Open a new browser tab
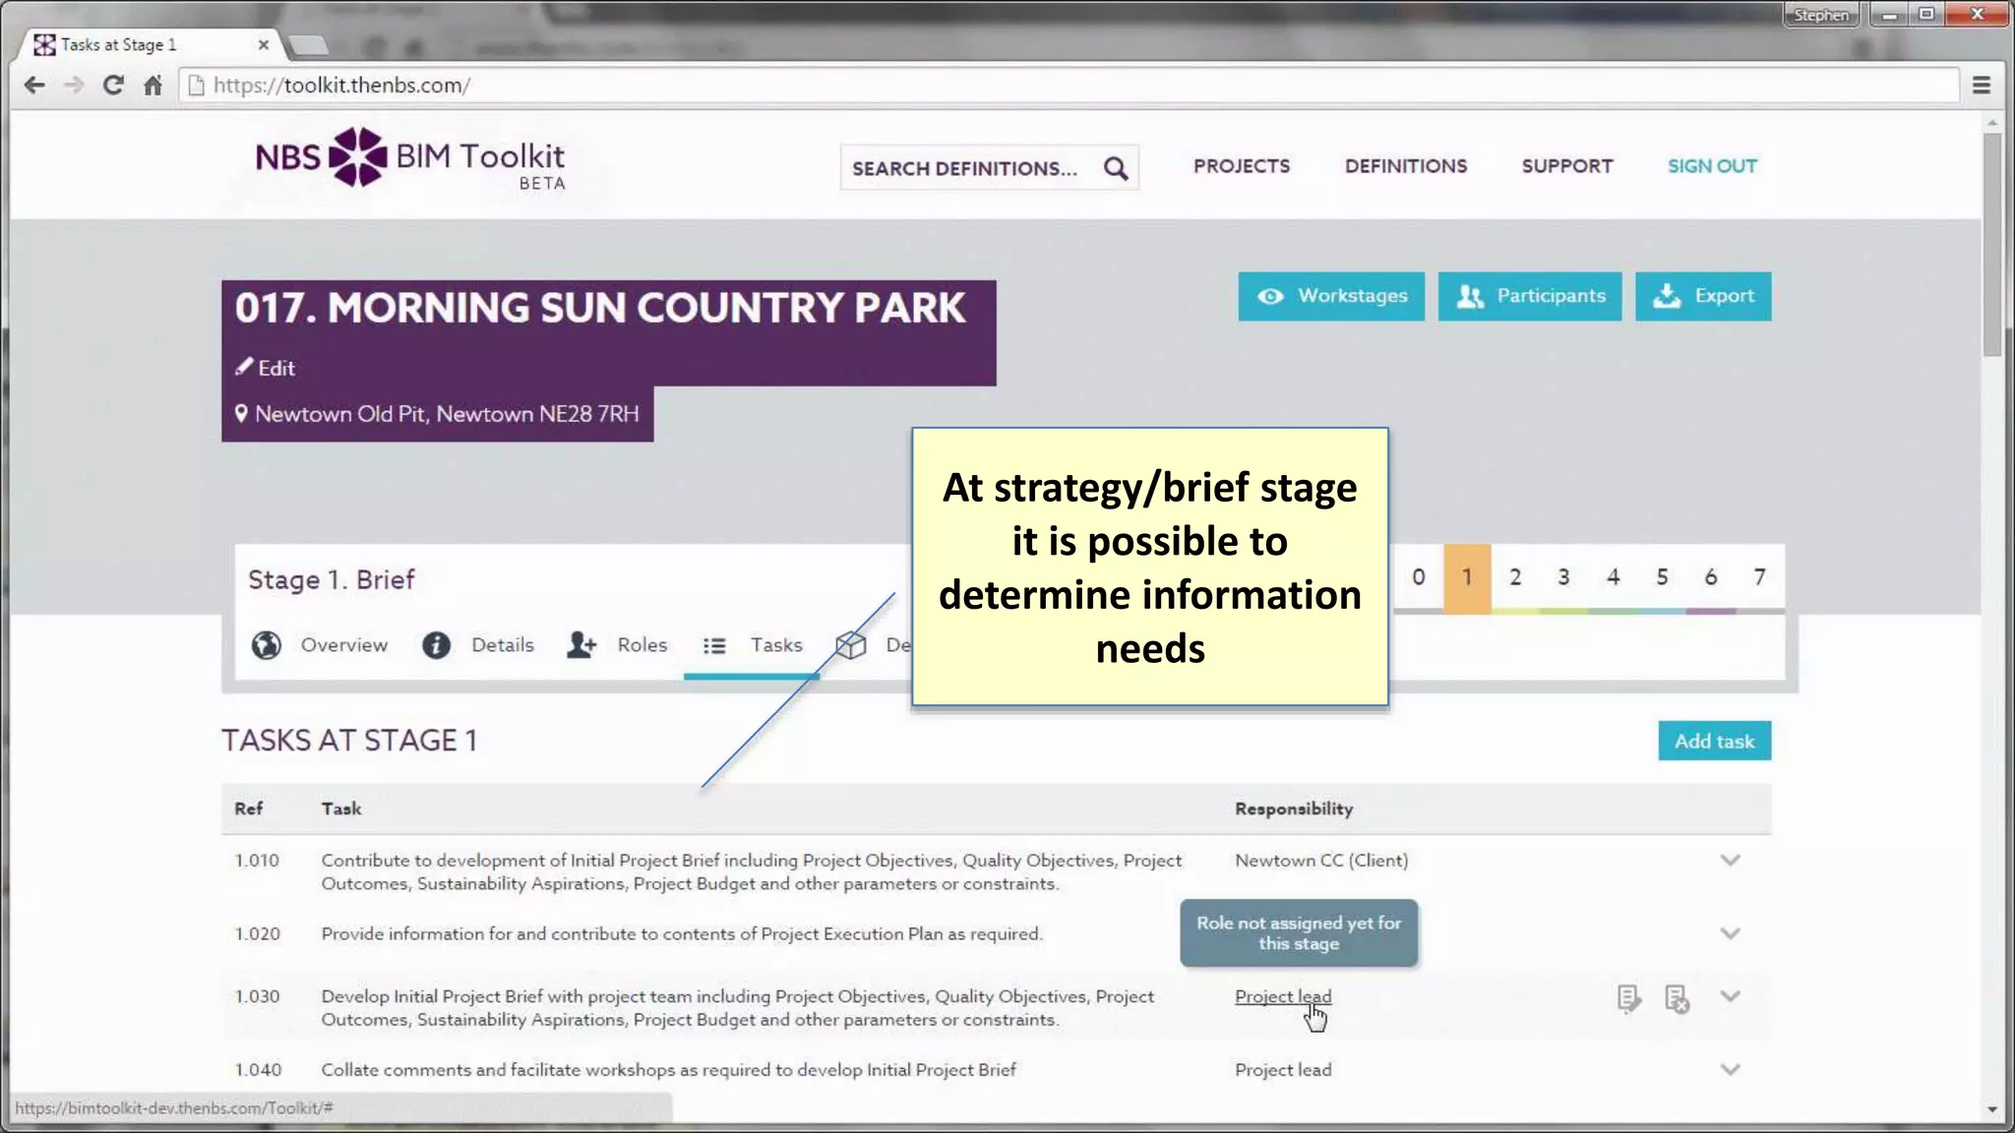Viewport: 2015px width, 1133px height. pyautogui.click(x=309, y=45)
